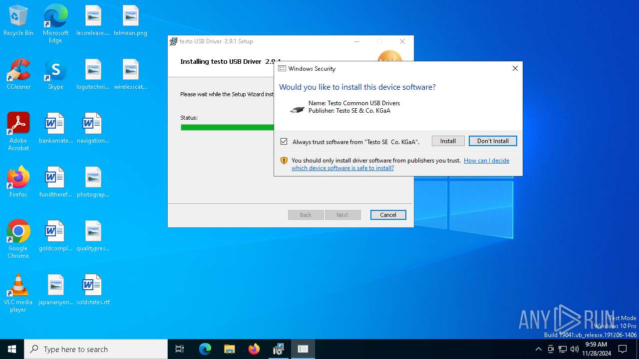
Task: Open Task View on taskbar
Action: (x=180, y=349)
